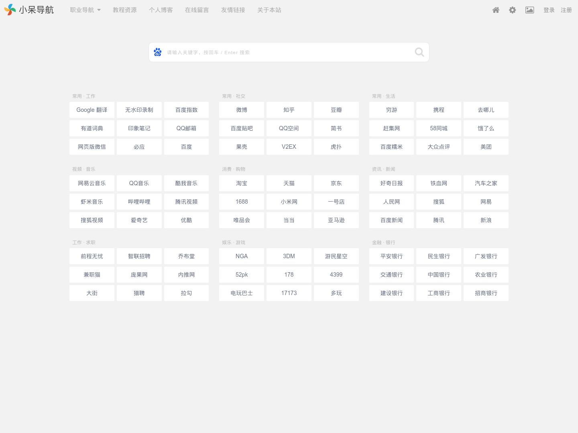Open NGA gaming link

(242, 256)
